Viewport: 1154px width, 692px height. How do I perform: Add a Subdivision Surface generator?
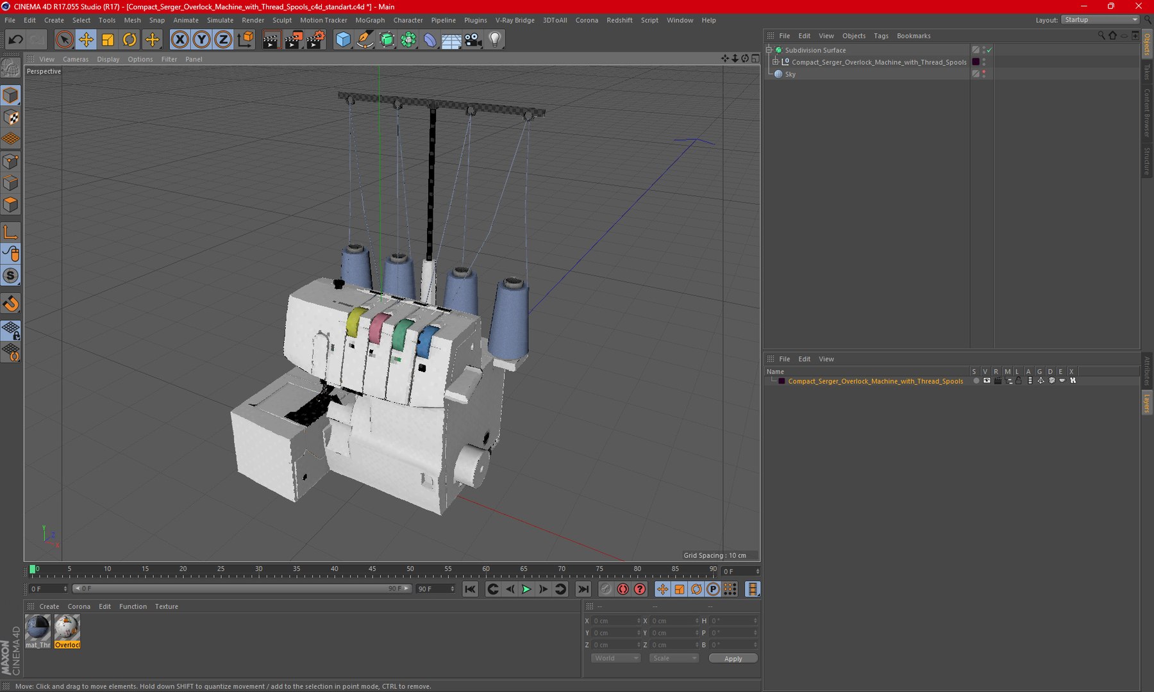point(387,40)
